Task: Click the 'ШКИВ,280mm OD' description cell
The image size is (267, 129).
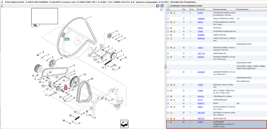Action: tap(219, 54)
